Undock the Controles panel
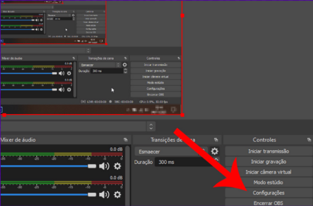This screenshot has width=313, height=206. click(309, 140)
